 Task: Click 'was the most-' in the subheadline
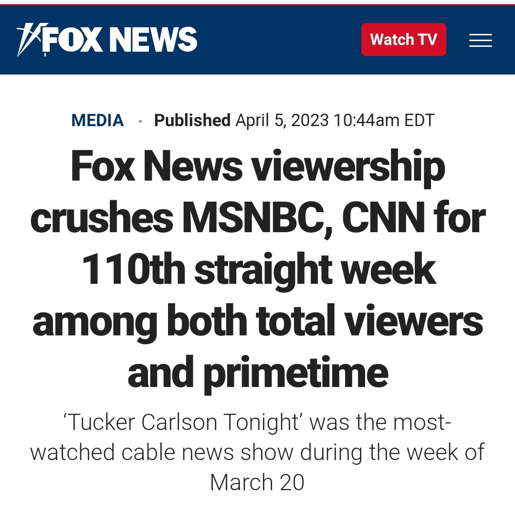380,422
